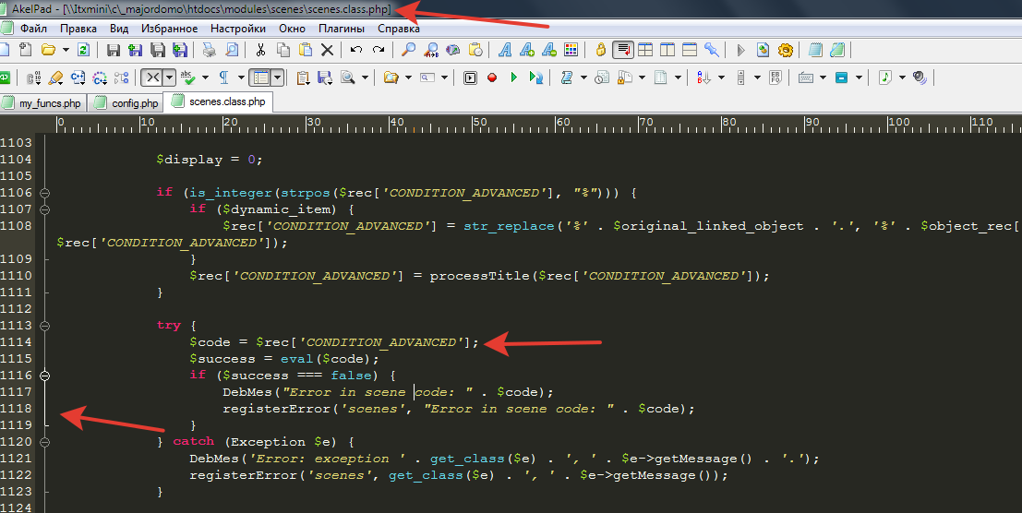Split window horizontally icon

(690, 50)
